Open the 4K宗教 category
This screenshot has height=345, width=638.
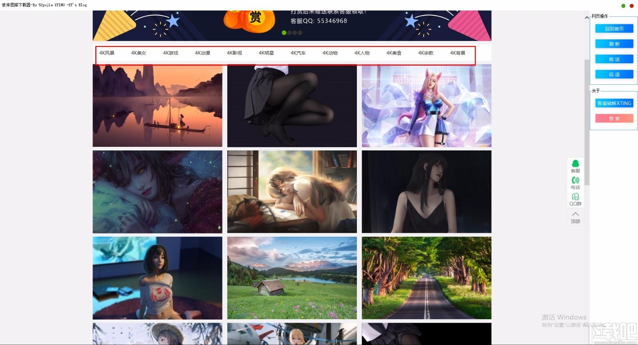(x=426, y=53)
